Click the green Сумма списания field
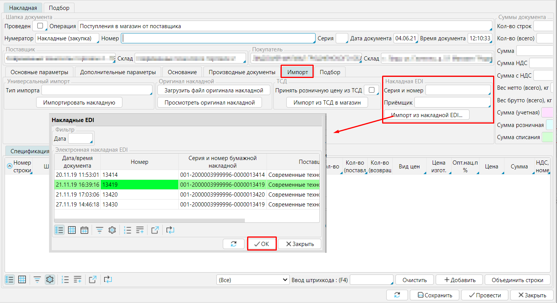Screen dimensions: 557x303 click(547, 137)
